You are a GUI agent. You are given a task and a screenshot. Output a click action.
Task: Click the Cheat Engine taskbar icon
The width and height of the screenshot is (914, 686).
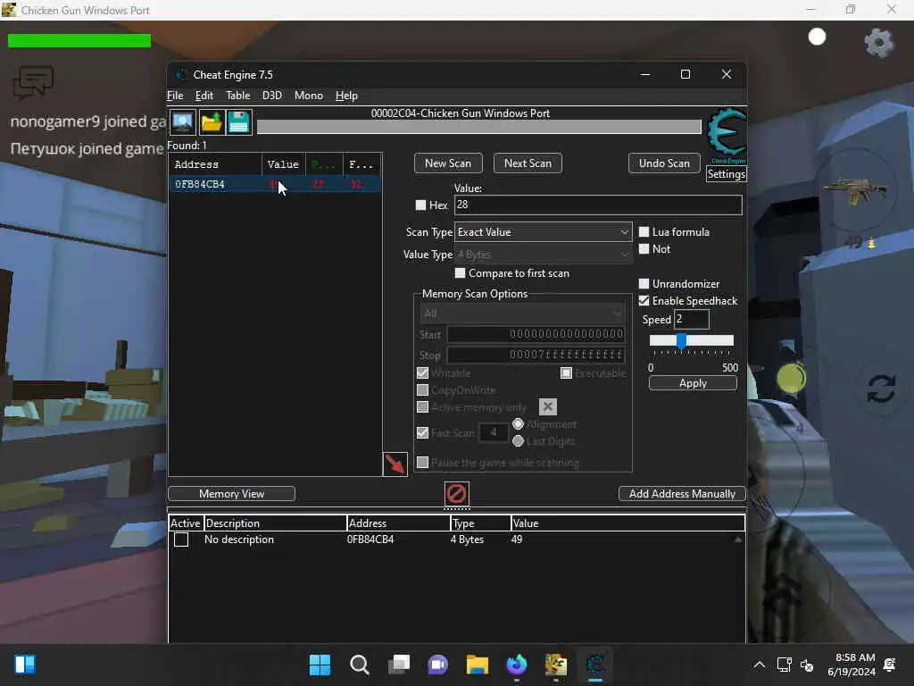point(595,665)
